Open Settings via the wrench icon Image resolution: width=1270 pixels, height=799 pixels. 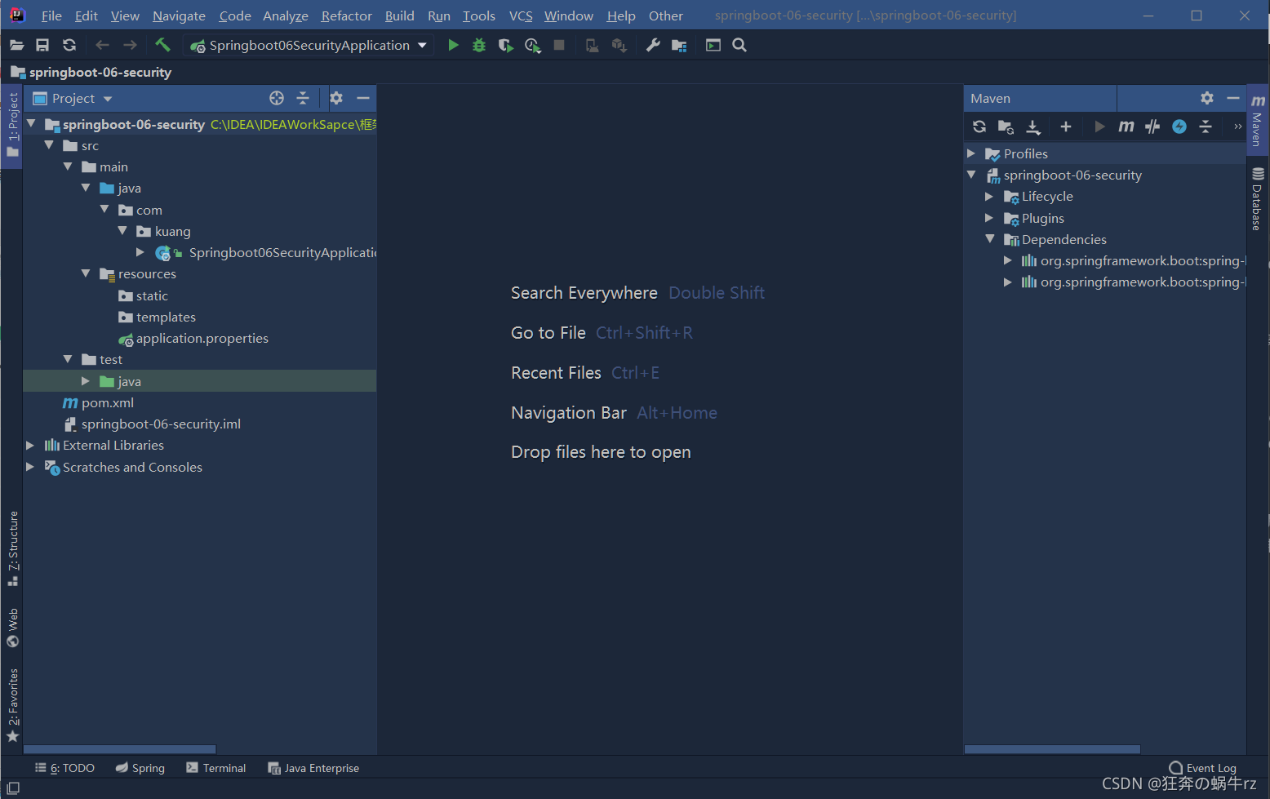tap(653, 46)
